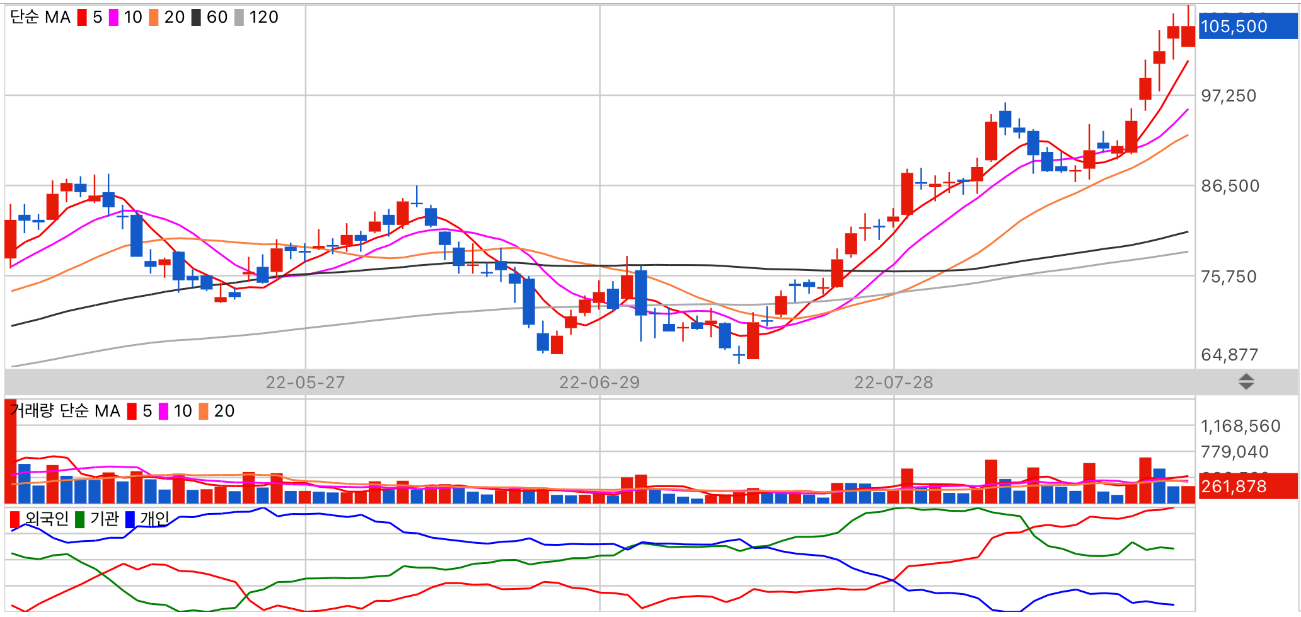Click the orange 20-day price MA swatch
Viewport: 1301px width, 617px height.
pyautogui.click(x=154, y=18)
